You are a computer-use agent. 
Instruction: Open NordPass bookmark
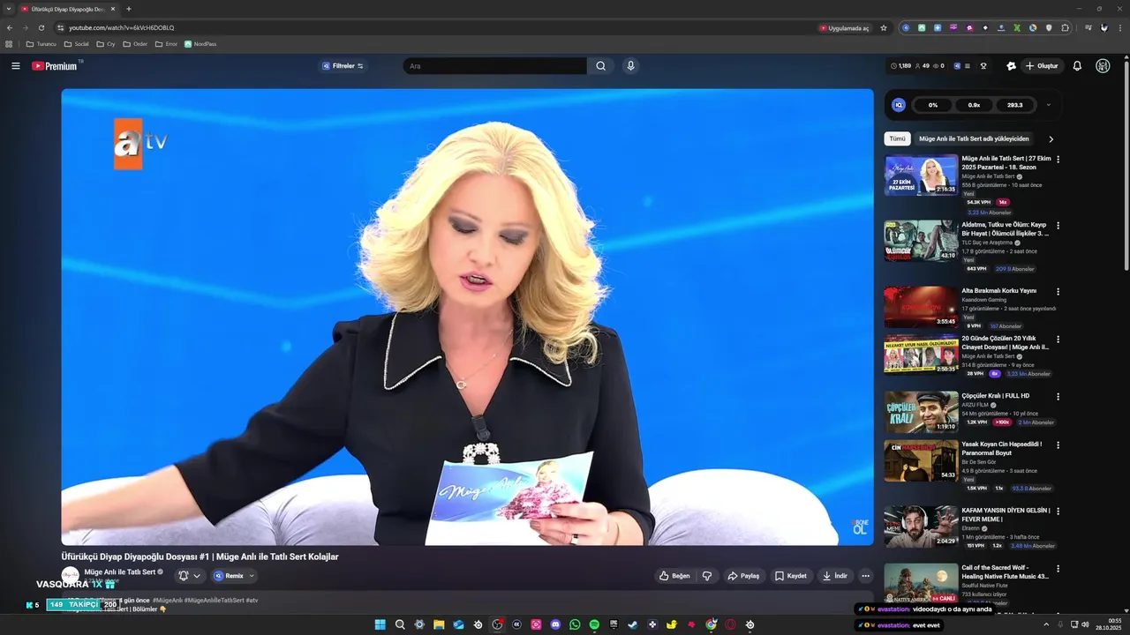click(x=200, y=44)
